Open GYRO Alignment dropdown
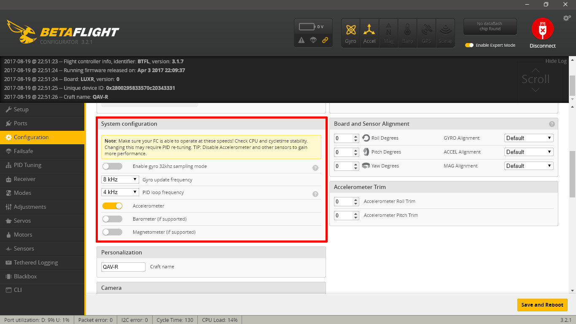 click(529, 138)
